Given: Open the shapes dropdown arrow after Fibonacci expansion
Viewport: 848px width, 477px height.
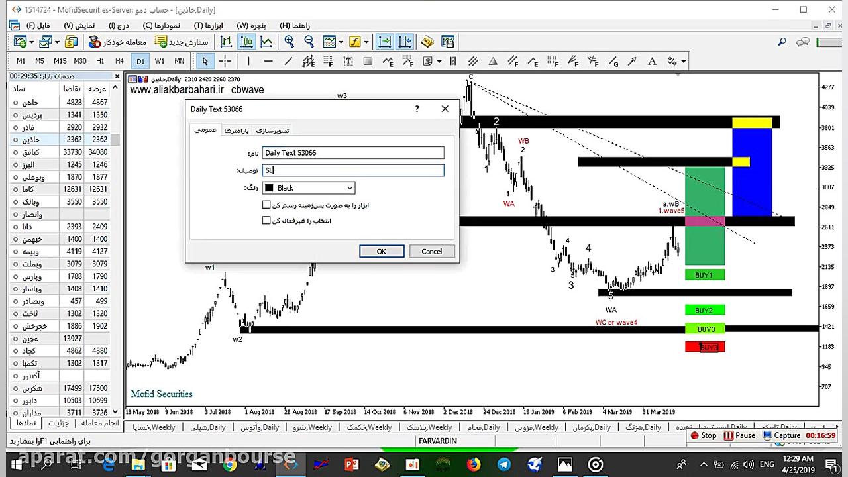Looking at the screenshot, I should click(439, 61).
